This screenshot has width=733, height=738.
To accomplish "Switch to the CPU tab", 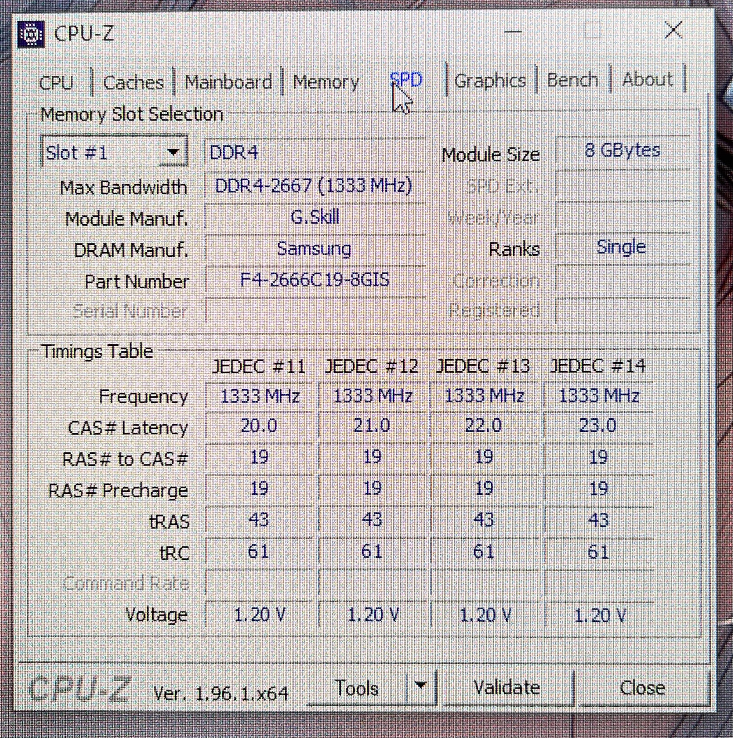I will (56, 82).
